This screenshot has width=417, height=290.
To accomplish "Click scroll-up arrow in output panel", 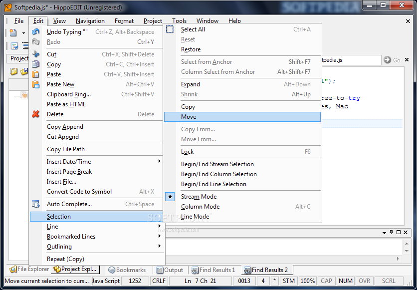I will [x=407, y=243].
